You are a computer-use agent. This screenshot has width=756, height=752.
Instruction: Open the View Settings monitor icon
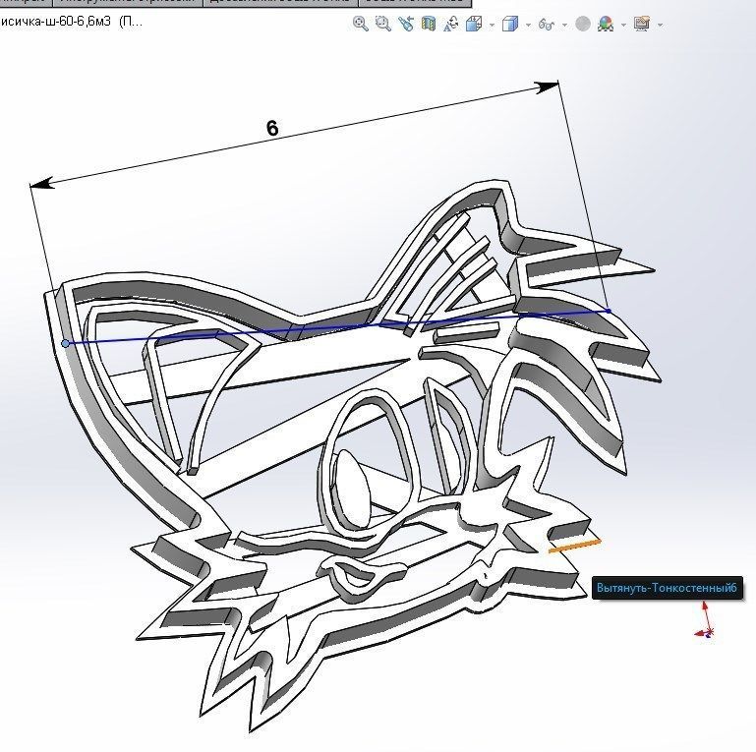pos(642,24)
